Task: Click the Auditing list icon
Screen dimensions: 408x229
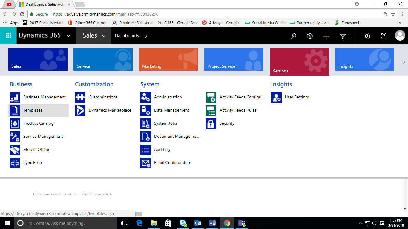Action: pyautogui.click(x=145, y=150)
